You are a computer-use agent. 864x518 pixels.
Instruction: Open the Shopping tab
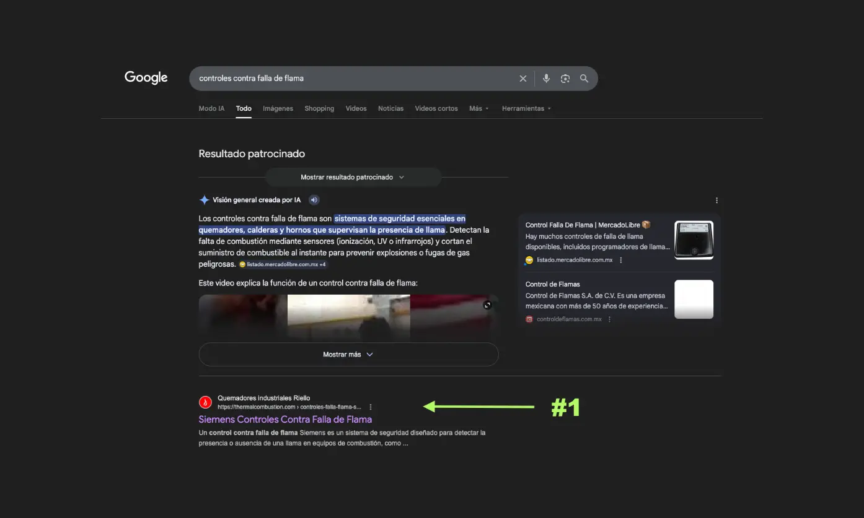coord(319,108)
